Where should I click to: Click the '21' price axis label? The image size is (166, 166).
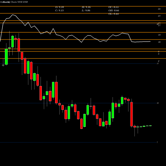pyautogui.click(x=159, y=16)
